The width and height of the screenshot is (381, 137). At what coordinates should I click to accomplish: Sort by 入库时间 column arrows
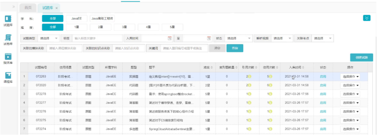(303, 68)
